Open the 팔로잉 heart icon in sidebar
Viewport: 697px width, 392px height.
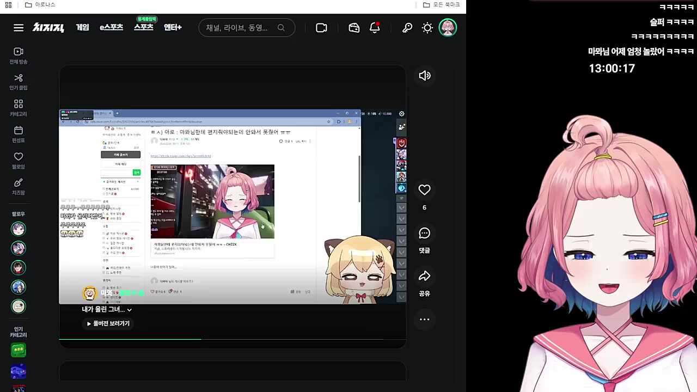(x=18, y=160)
